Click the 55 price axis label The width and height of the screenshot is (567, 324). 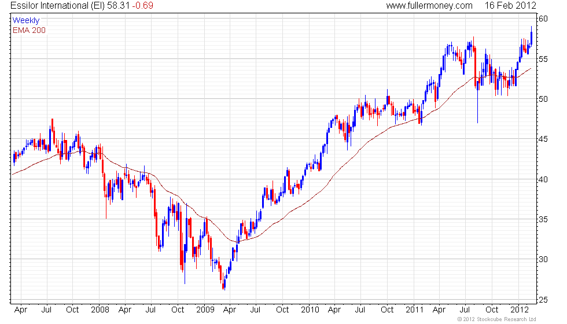[543, 59]
